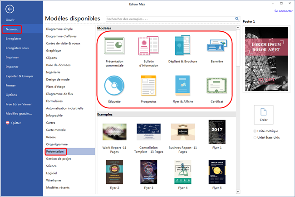Image resolution: width=295 pixels, height=197 pixels.
Task: Pick the Bannière template icon
Action: coord(217,46)
